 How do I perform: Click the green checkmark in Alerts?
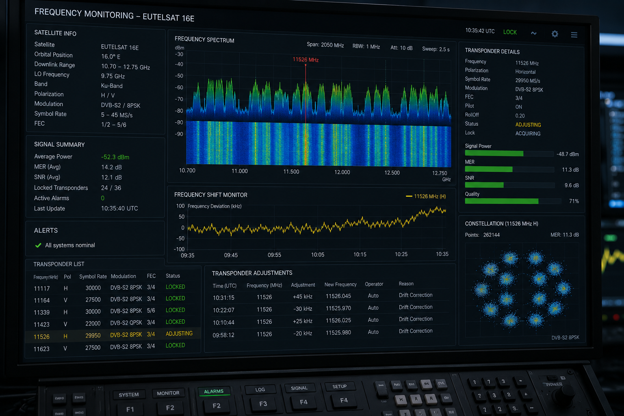tap(38, 245)
